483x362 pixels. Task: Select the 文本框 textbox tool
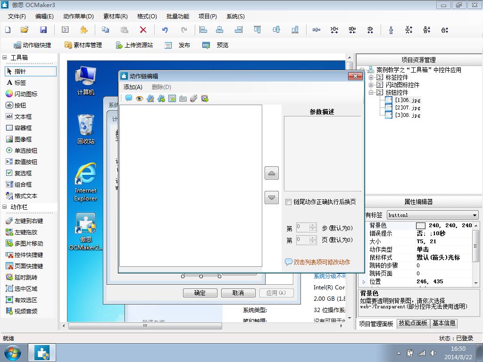click(19, 117)
